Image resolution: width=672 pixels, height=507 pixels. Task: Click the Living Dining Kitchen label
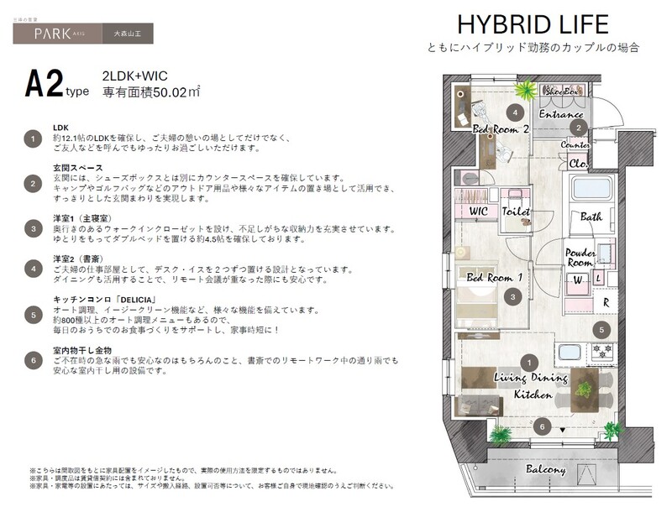click(x=532, y=386)
